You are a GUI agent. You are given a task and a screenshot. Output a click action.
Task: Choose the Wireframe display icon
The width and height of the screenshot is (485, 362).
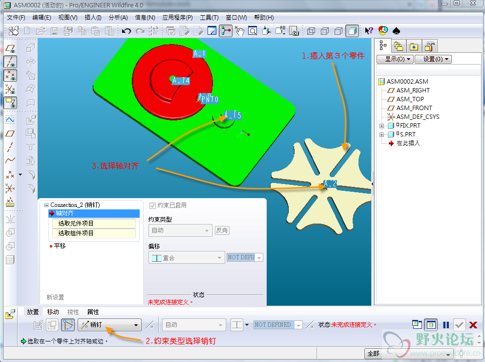311,31
